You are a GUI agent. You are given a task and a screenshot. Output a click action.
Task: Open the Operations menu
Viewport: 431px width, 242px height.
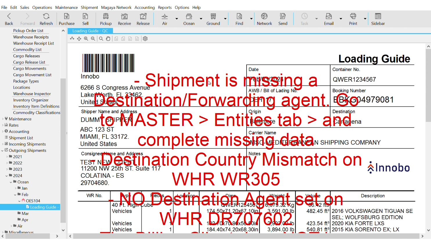(x=42, y=7)
